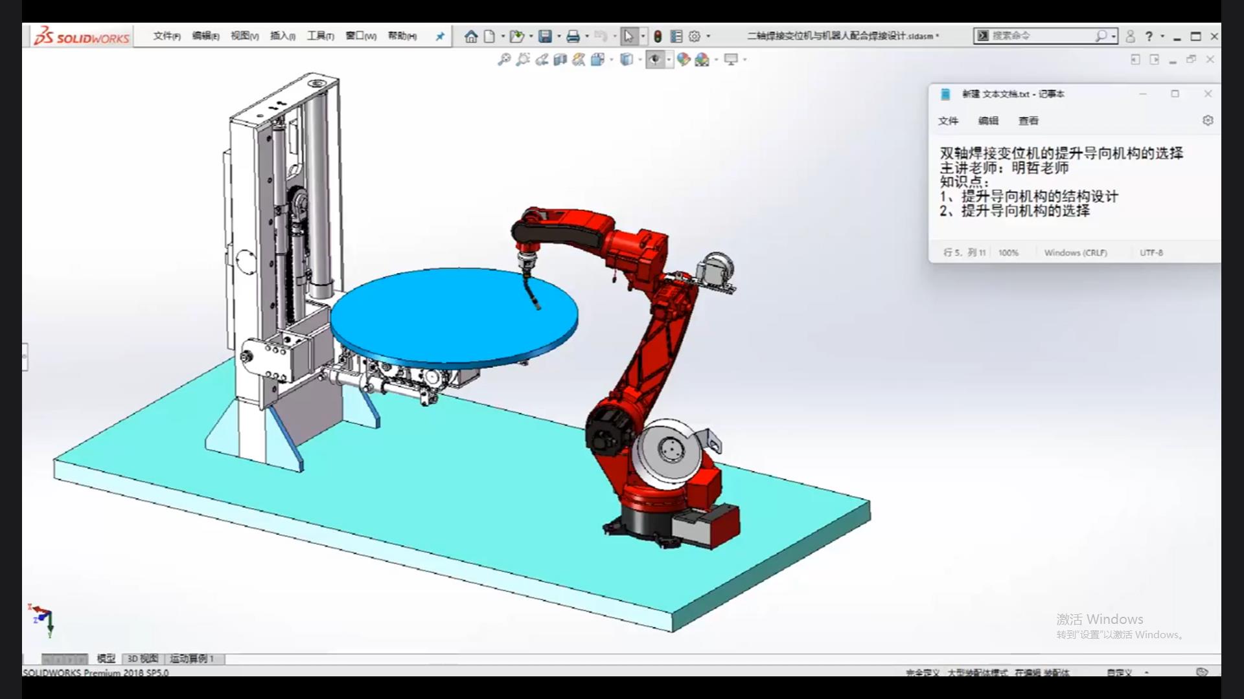Viewport: 1244px width, 699px height.
Task: Expand the help dropdown arrow
Action: (1162, 36)
